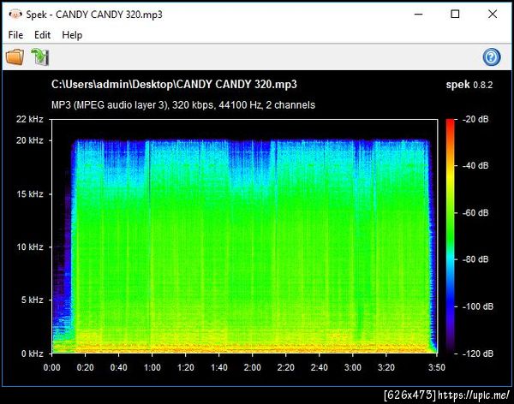This screenshot has height=404, width=514.
Task: Click the window title Spek - CANDY CANDY 320.mp3
Action: coord(94,15)
